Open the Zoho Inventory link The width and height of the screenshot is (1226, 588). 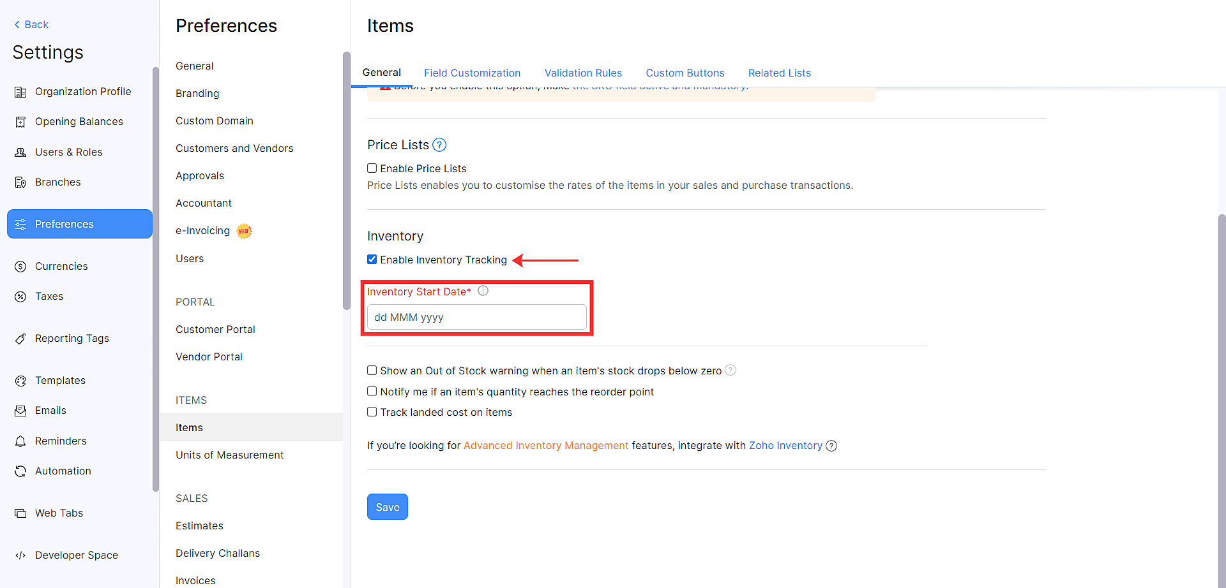tap(785, 445)
